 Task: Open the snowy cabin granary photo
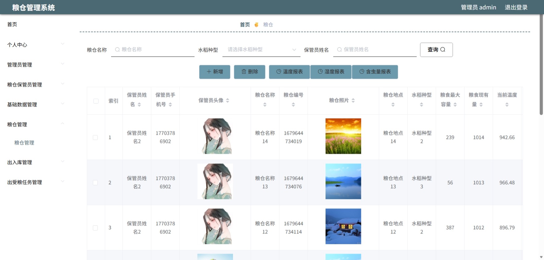pos(343,226)
